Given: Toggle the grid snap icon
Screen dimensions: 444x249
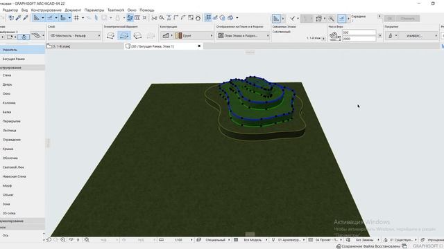Looking at the screenshot, I should (x=76, y=18).
